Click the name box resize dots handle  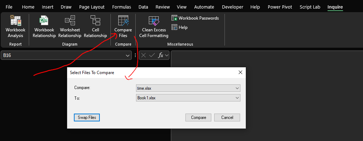click(135, 56)
